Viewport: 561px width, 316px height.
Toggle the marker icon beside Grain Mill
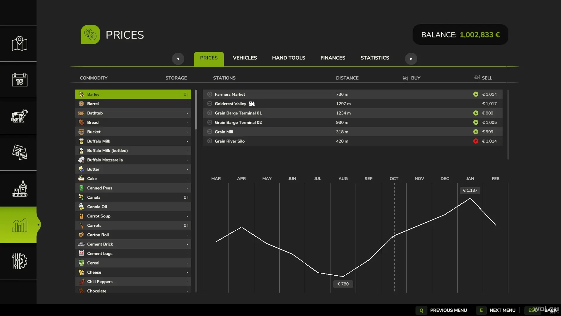tap(209, 132)
